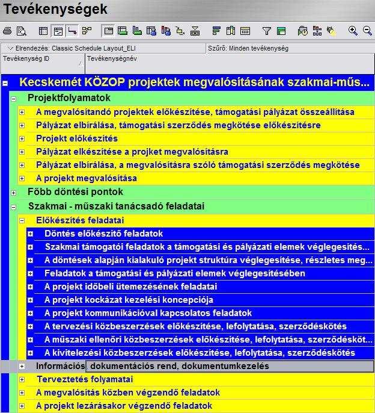The image size is (375, 413).
Task: Expand Döntés előkészítő feladatok node
Action: click(x=31, y=234)
